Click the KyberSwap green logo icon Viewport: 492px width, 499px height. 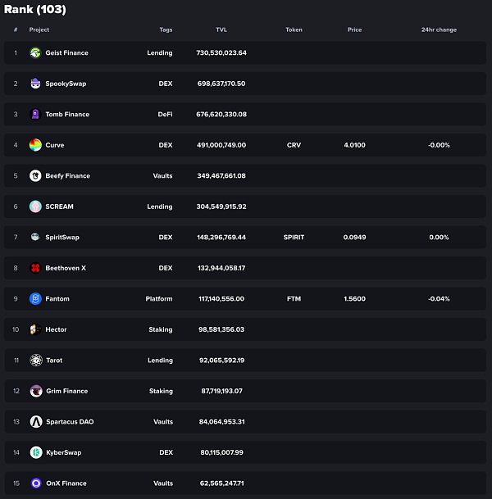point(35,452)
